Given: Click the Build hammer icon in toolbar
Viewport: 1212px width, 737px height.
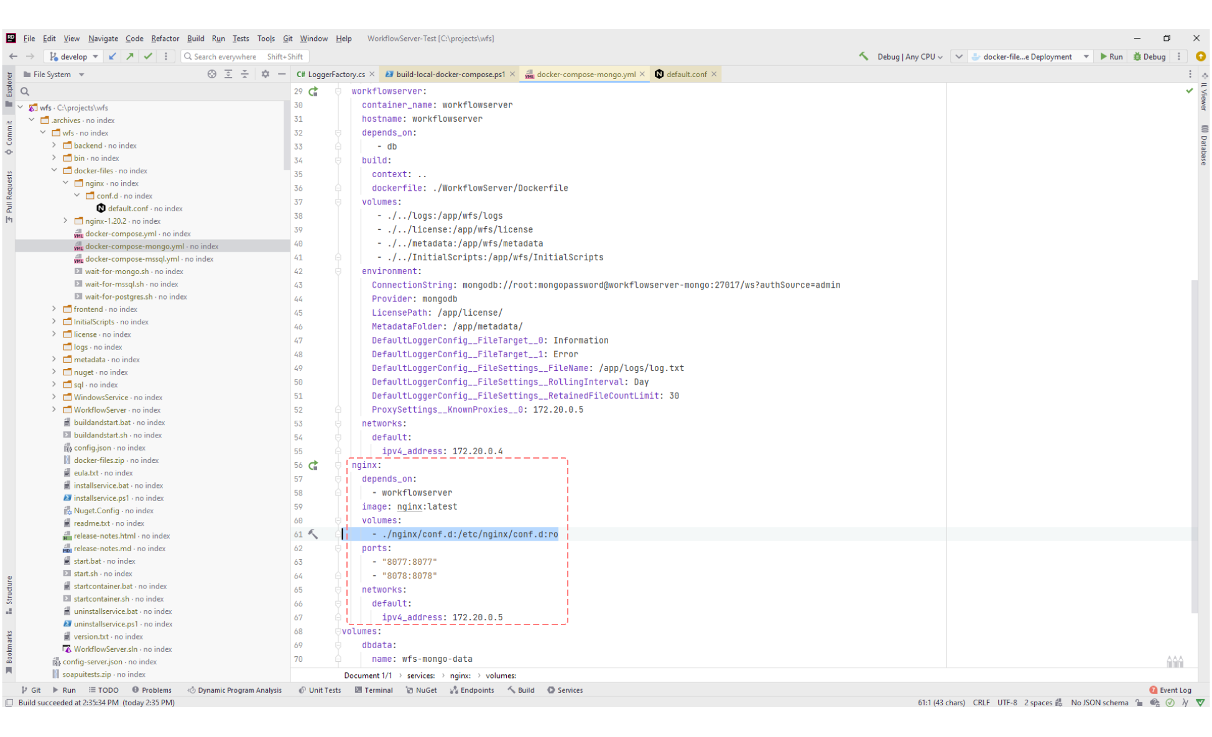Looking at the screenshot, I should pyautogui.click(x=864, y=57).
